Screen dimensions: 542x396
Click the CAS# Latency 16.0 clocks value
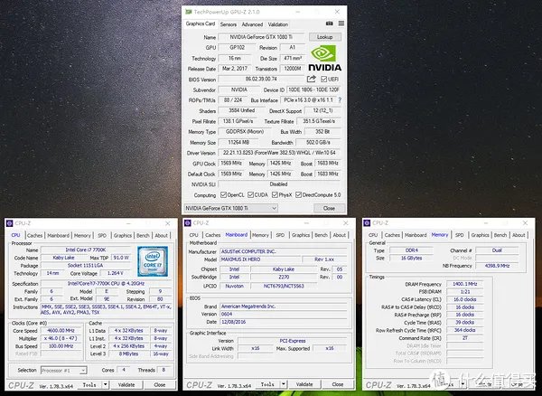(465, 299)
